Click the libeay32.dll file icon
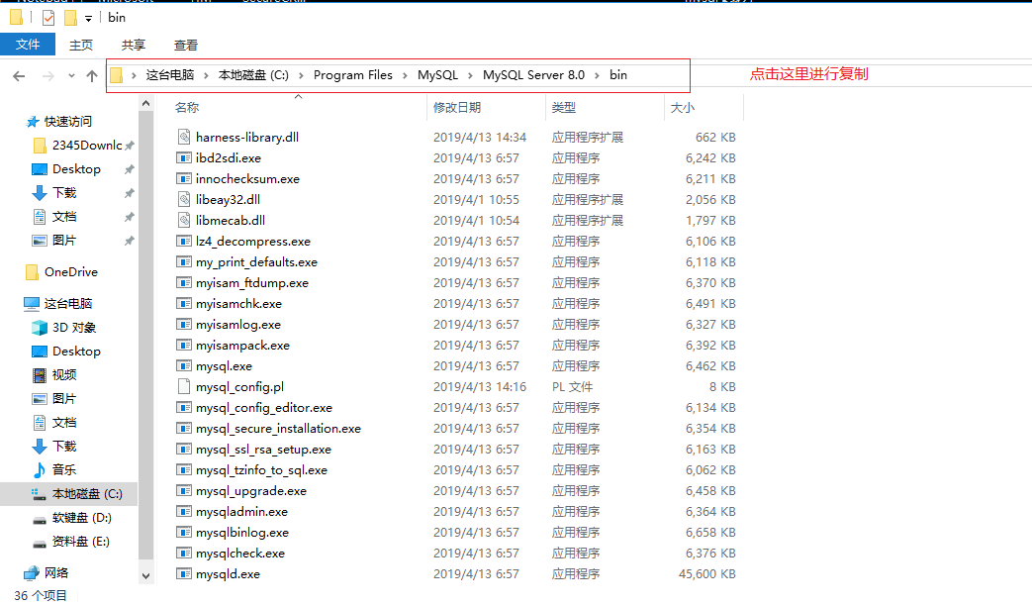 [x=184, y=200]
